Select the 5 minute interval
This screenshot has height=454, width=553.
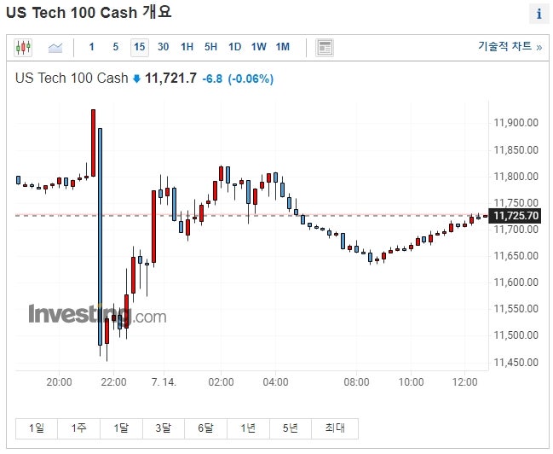click(115, 47)
